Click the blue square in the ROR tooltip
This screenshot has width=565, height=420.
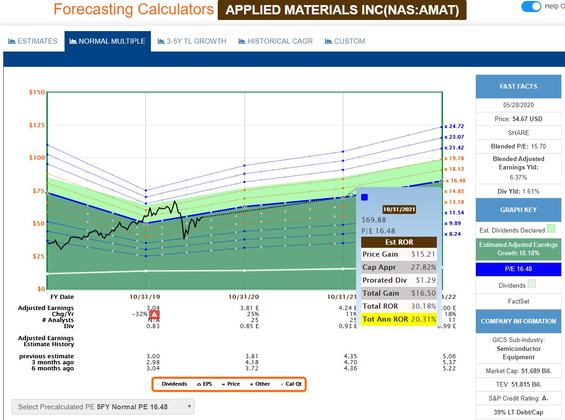click(364, 197)
